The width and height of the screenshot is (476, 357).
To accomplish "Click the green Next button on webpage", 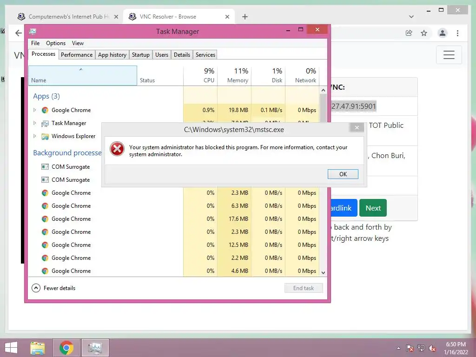I will [x=373, y=208].
